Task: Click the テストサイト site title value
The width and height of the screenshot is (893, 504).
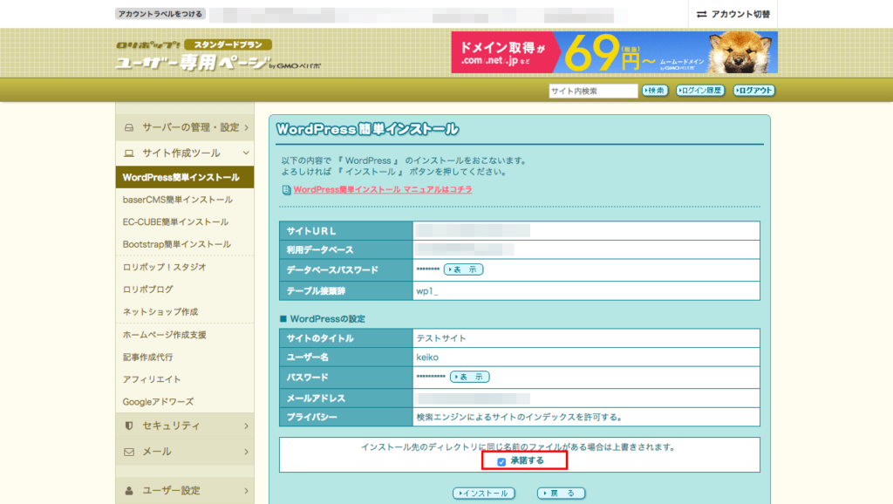Action: (441, 338)
